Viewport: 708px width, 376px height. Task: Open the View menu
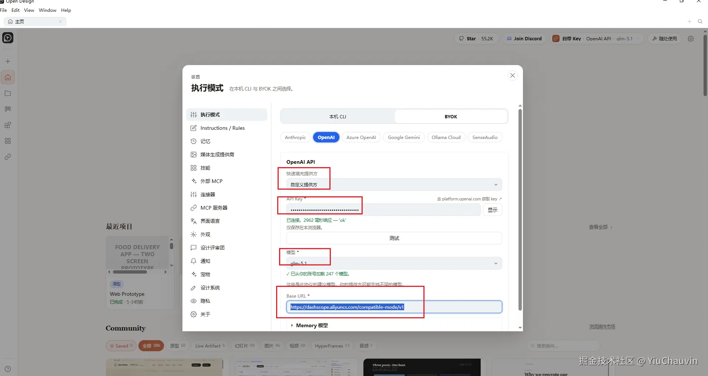29,10
